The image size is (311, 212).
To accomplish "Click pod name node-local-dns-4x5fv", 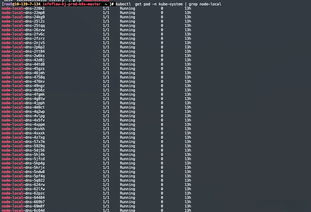I will click(x=23, y=120).
